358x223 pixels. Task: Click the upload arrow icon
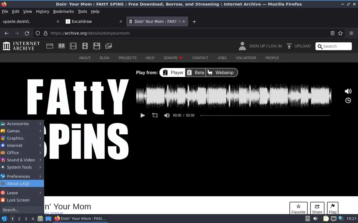pyautogui.click(x=289, y=46)
